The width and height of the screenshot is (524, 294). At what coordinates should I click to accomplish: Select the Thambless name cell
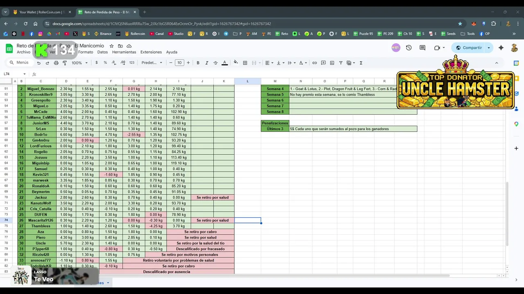click(x=41, y=226)
